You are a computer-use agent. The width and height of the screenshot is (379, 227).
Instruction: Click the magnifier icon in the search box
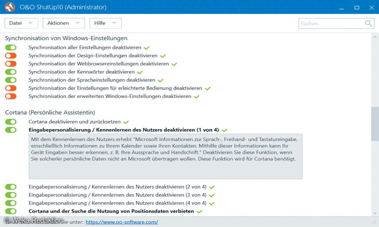368,23
